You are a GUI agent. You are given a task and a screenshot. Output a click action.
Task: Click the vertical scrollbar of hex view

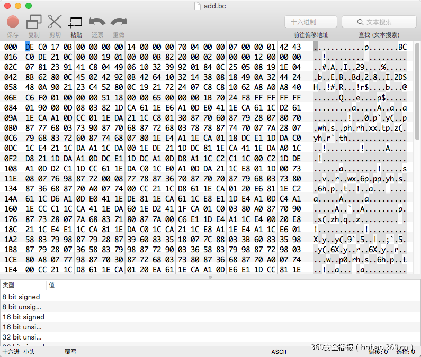coord(417,91)
